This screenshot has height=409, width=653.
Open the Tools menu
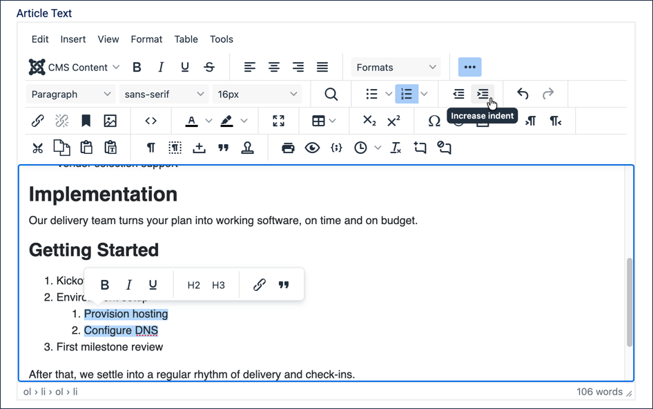point(221,39)
